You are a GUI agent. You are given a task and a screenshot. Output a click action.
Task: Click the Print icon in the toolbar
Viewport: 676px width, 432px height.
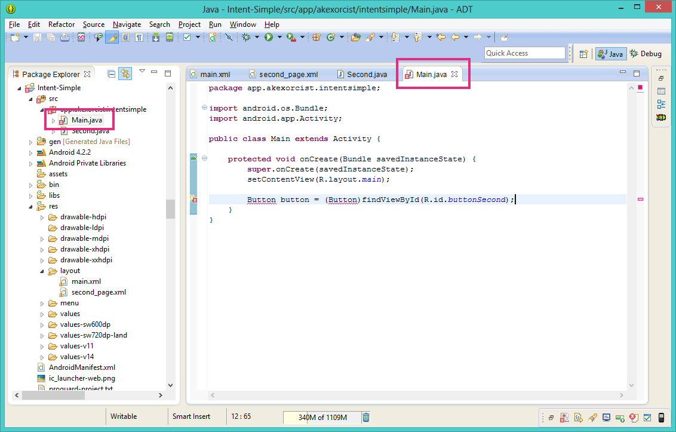[64, 38]
